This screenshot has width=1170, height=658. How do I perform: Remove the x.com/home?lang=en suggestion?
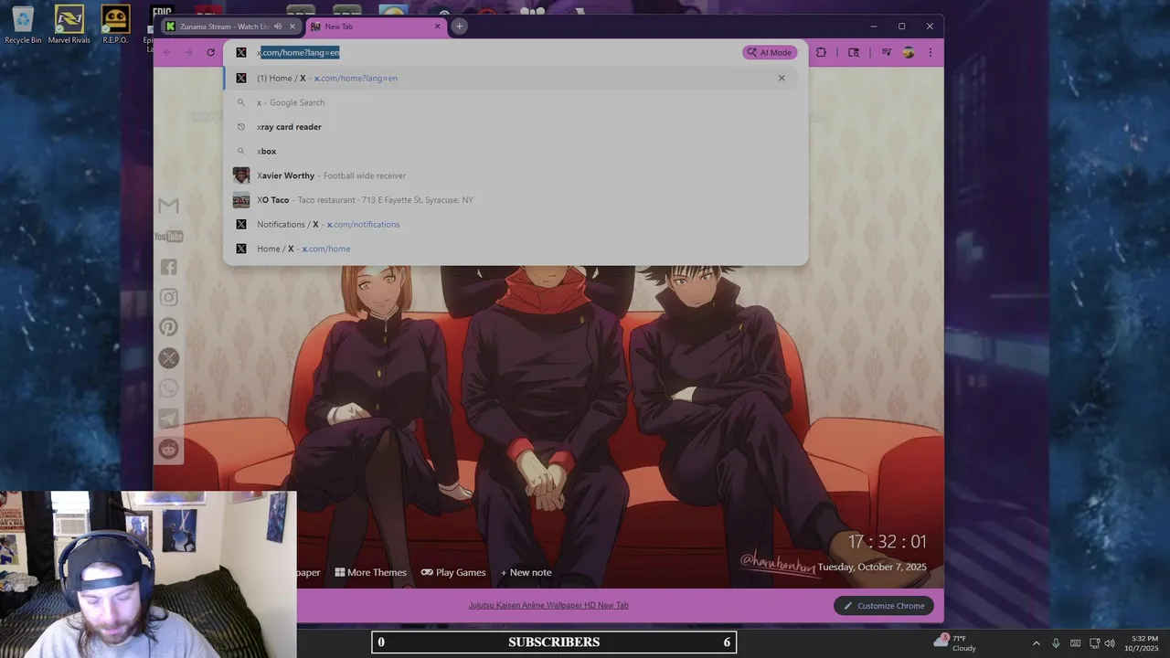[x=782, y=78]
